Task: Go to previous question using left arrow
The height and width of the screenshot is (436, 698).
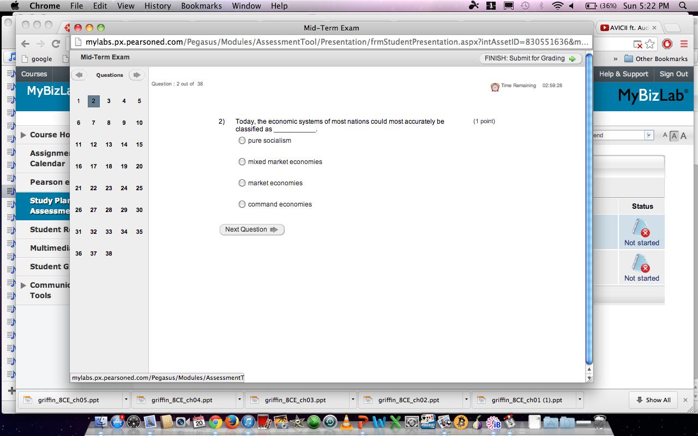Action: 79,75
